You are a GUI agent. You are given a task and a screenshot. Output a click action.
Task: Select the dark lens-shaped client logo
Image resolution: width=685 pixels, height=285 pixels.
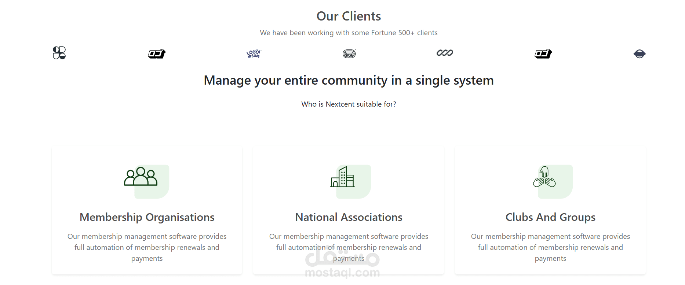640,54
